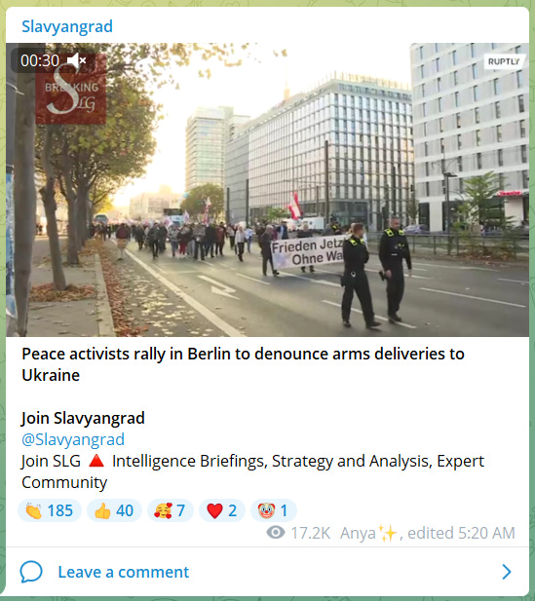Click the clapping hands reaction with 185
This screenshot has height=601, width=535.
point(50,510)
